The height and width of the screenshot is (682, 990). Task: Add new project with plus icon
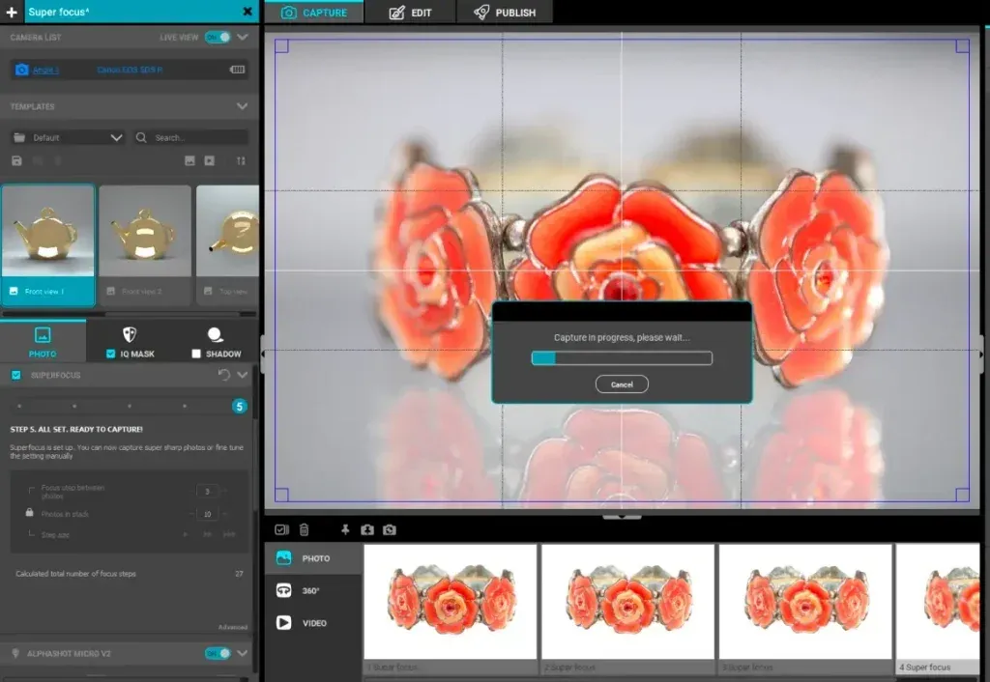pyautogui.click(x=12, y=12)
